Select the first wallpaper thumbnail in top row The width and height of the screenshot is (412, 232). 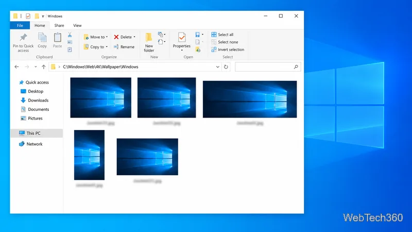[100, 97]
